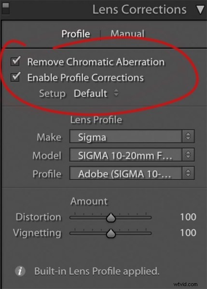This screenshot has height=289, width=207.
Task: Click the info icon beside Built-in Lens Profile
Action: tap(20, 271)
